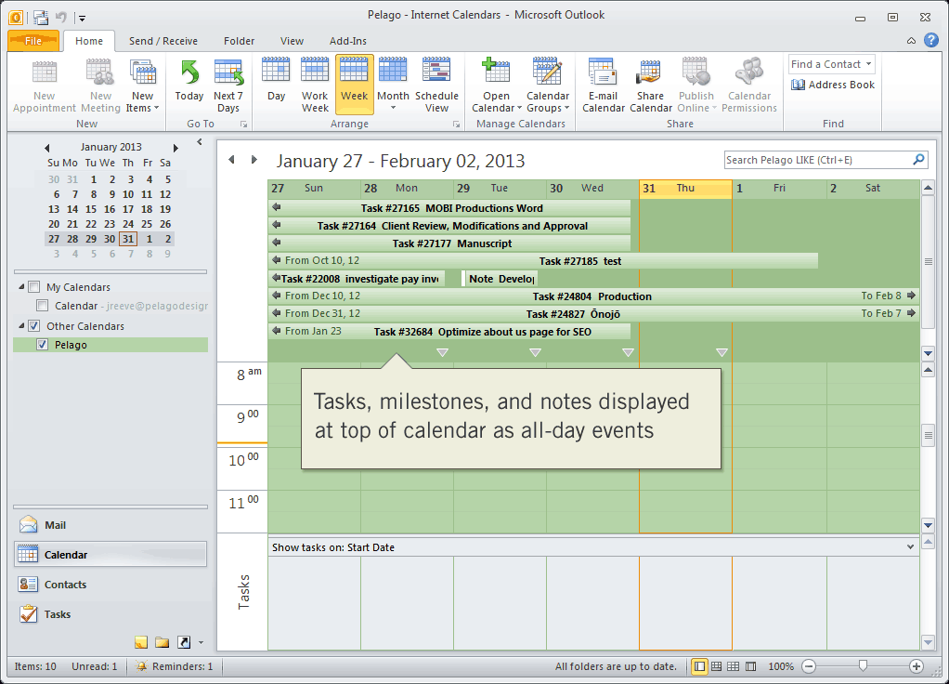Open Task #24804 Production event
The height and width of the screenshot is (684, 949).
coord(593,296)
